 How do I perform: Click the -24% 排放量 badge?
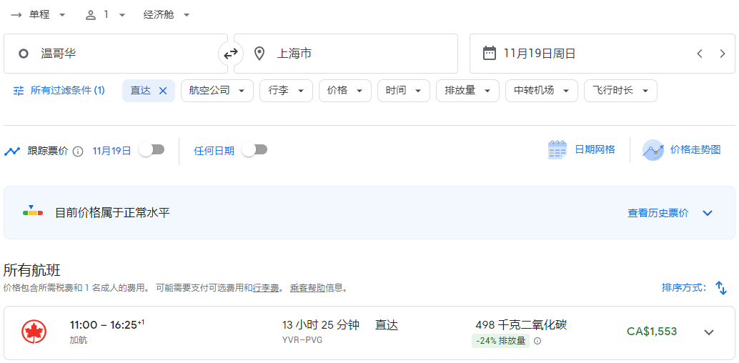(500, 341)
